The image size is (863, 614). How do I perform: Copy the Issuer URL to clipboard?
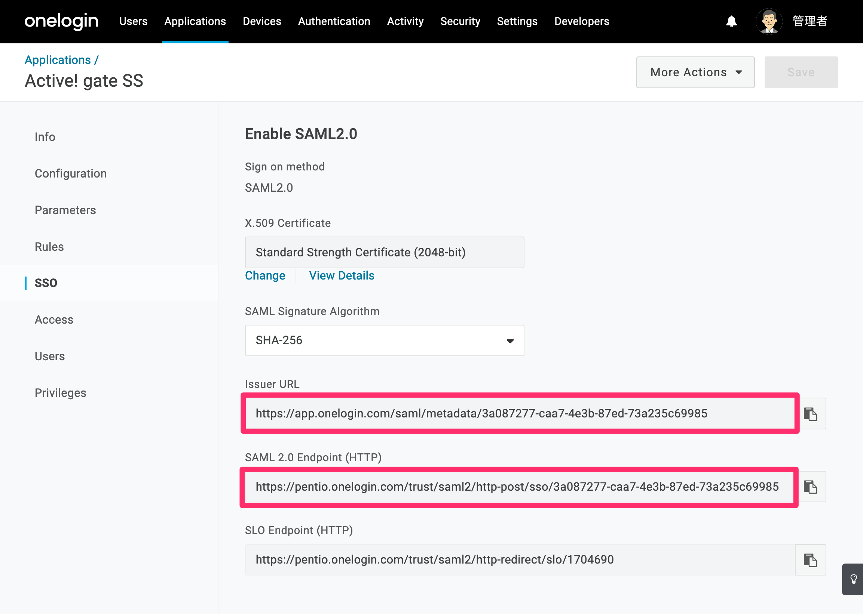810,414
